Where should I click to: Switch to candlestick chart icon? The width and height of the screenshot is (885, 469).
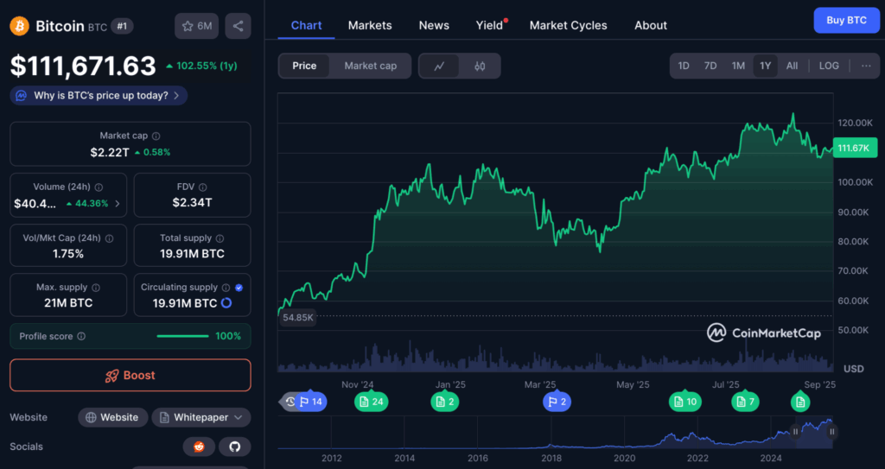click(480, 66)
